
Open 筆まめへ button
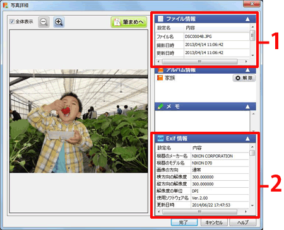[x=129, y=22]
